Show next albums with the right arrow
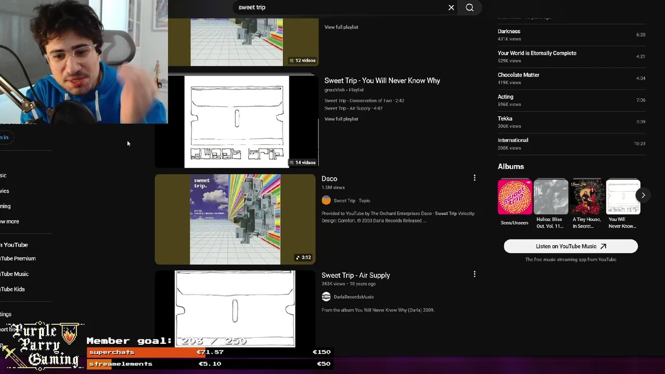Screen dimensions: 665x374 [x=643, y=195]
